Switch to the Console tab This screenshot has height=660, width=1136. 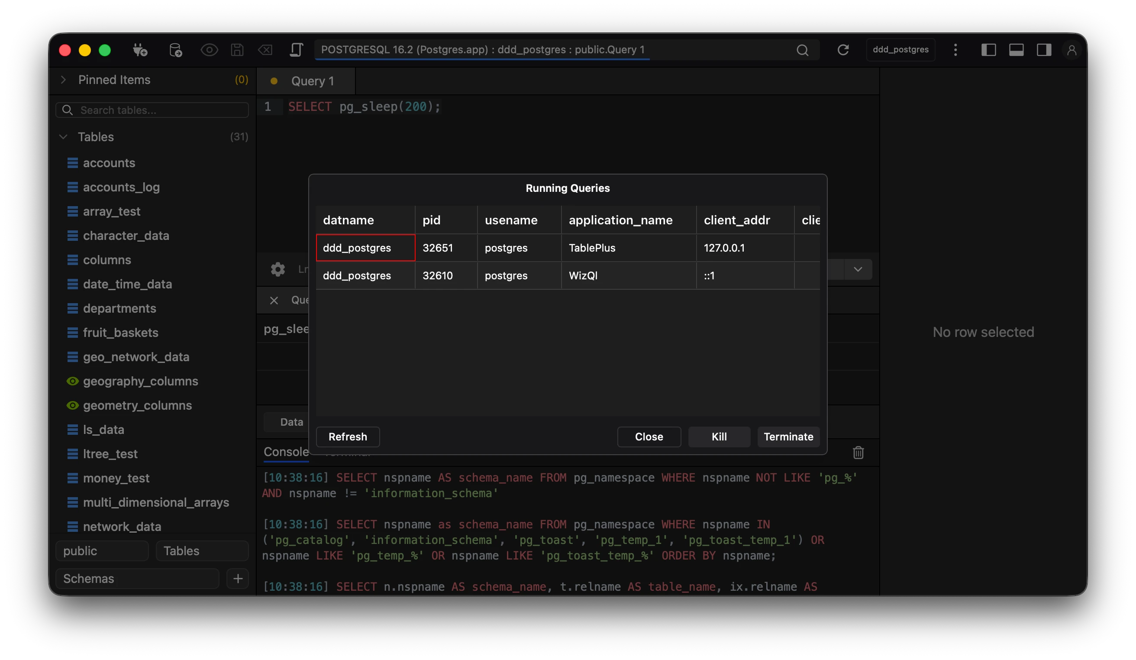coord(285,452)
